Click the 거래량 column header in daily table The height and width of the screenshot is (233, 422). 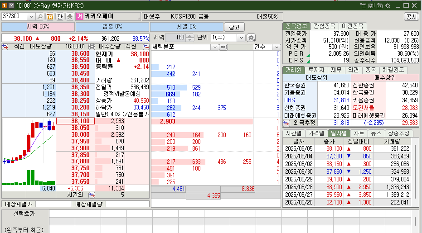392,141
